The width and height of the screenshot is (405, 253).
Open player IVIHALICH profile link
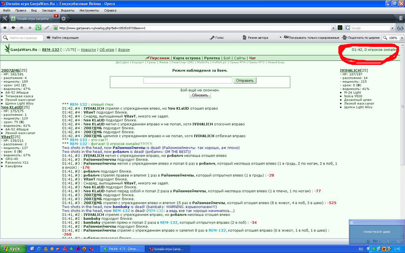350,71
